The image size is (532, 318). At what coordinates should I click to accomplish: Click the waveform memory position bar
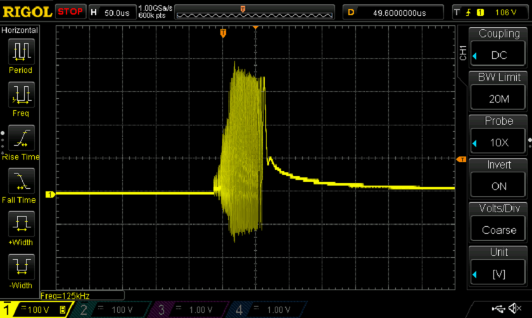point(254,11)
